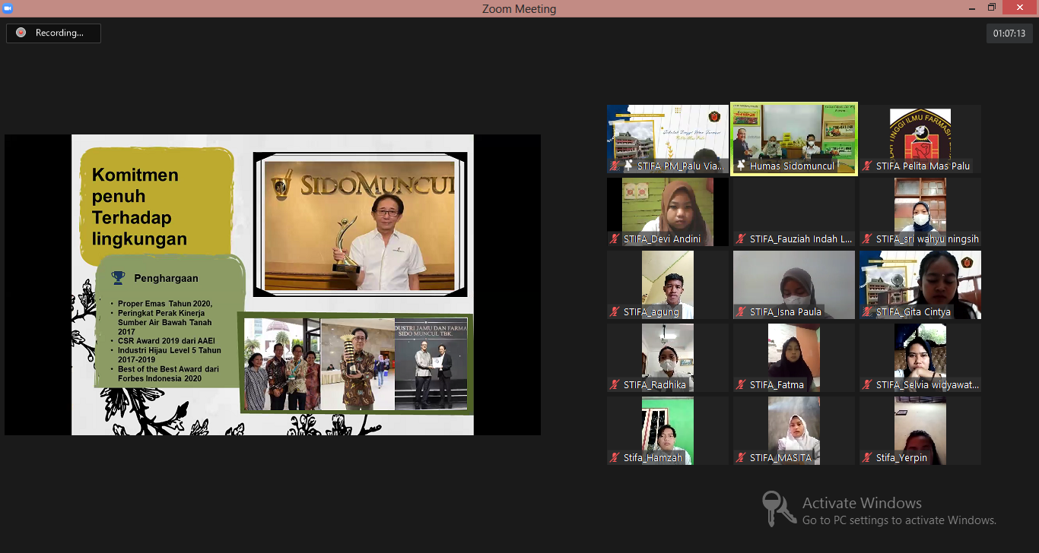Click the muted mic icon for STIFA_agung
Image resolution: width=1039 pixels, height=553 pixels.
[x=615, y=311]
